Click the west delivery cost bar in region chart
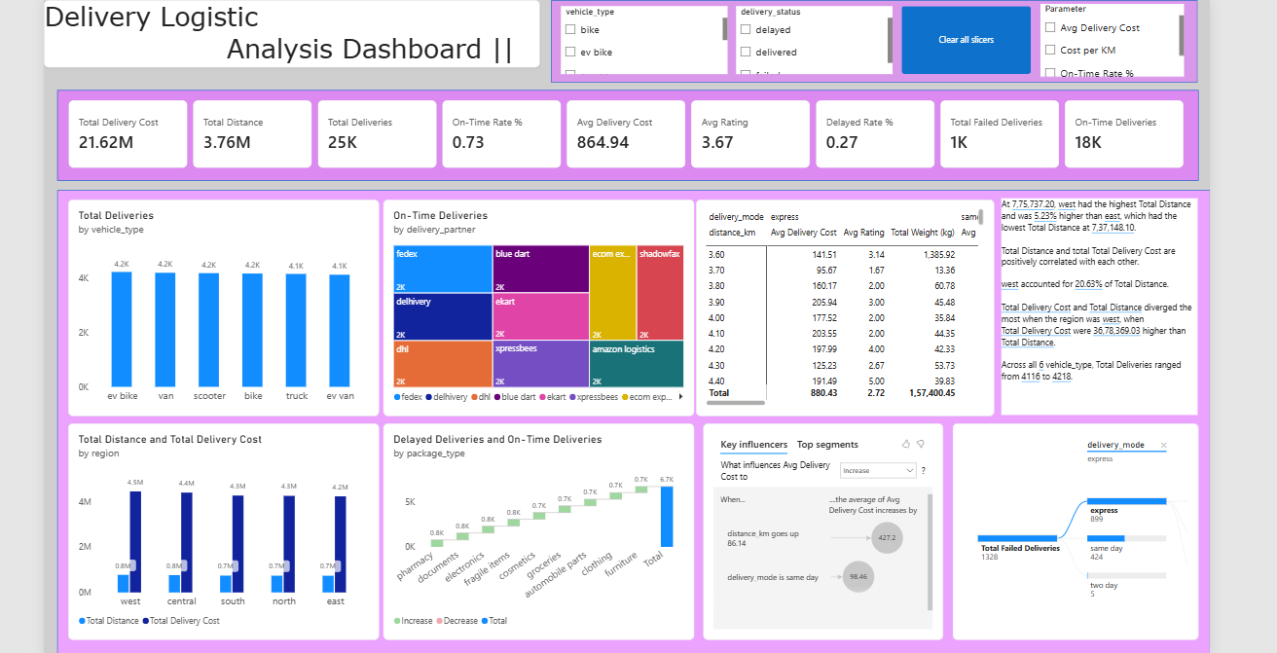 coord(135,542)
